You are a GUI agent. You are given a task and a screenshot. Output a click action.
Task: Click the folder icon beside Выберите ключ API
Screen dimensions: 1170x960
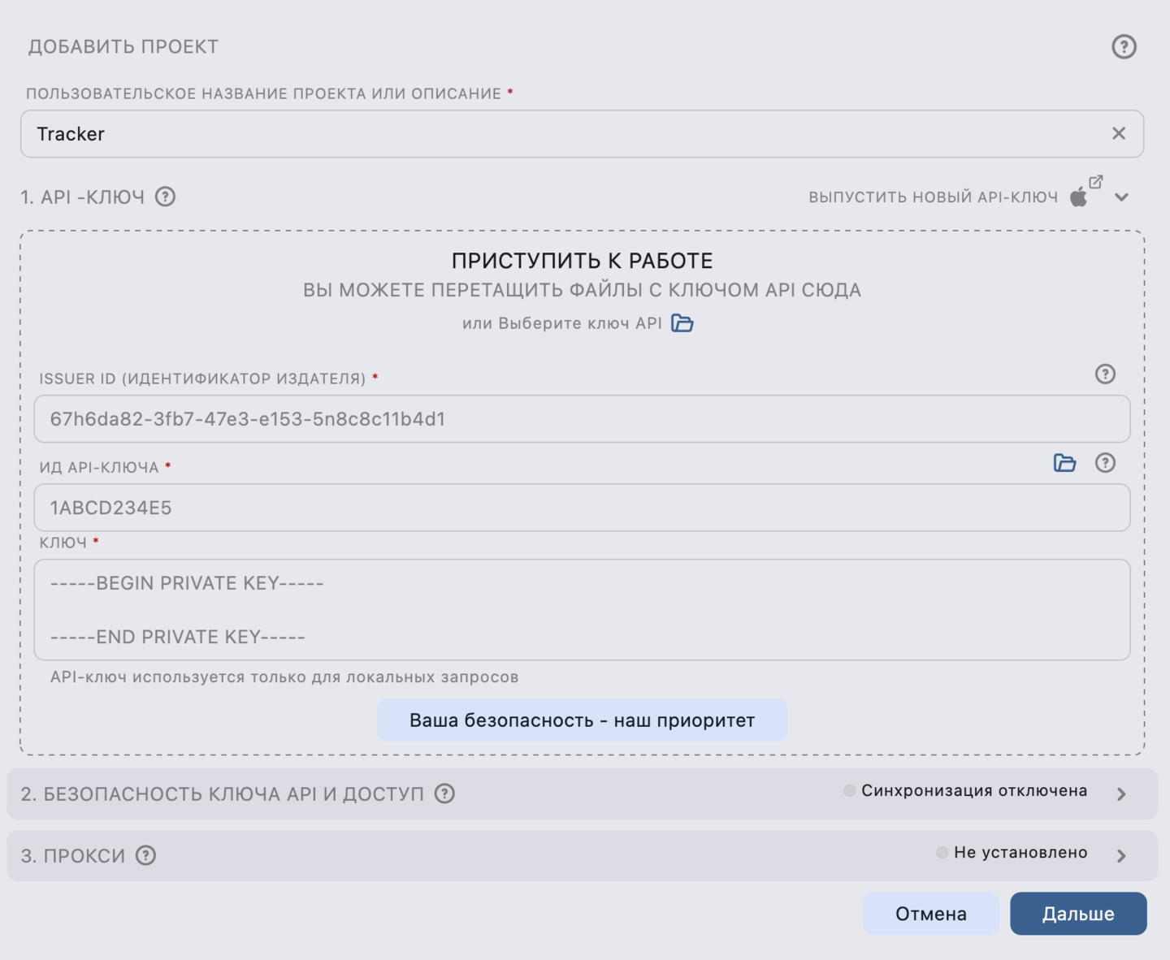(x=682, y=323)
